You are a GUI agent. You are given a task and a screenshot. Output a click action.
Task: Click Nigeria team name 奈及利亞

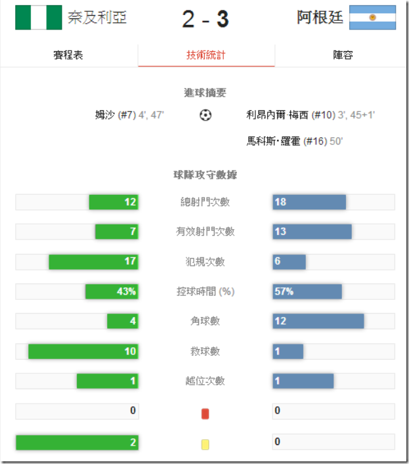(97, 18)
